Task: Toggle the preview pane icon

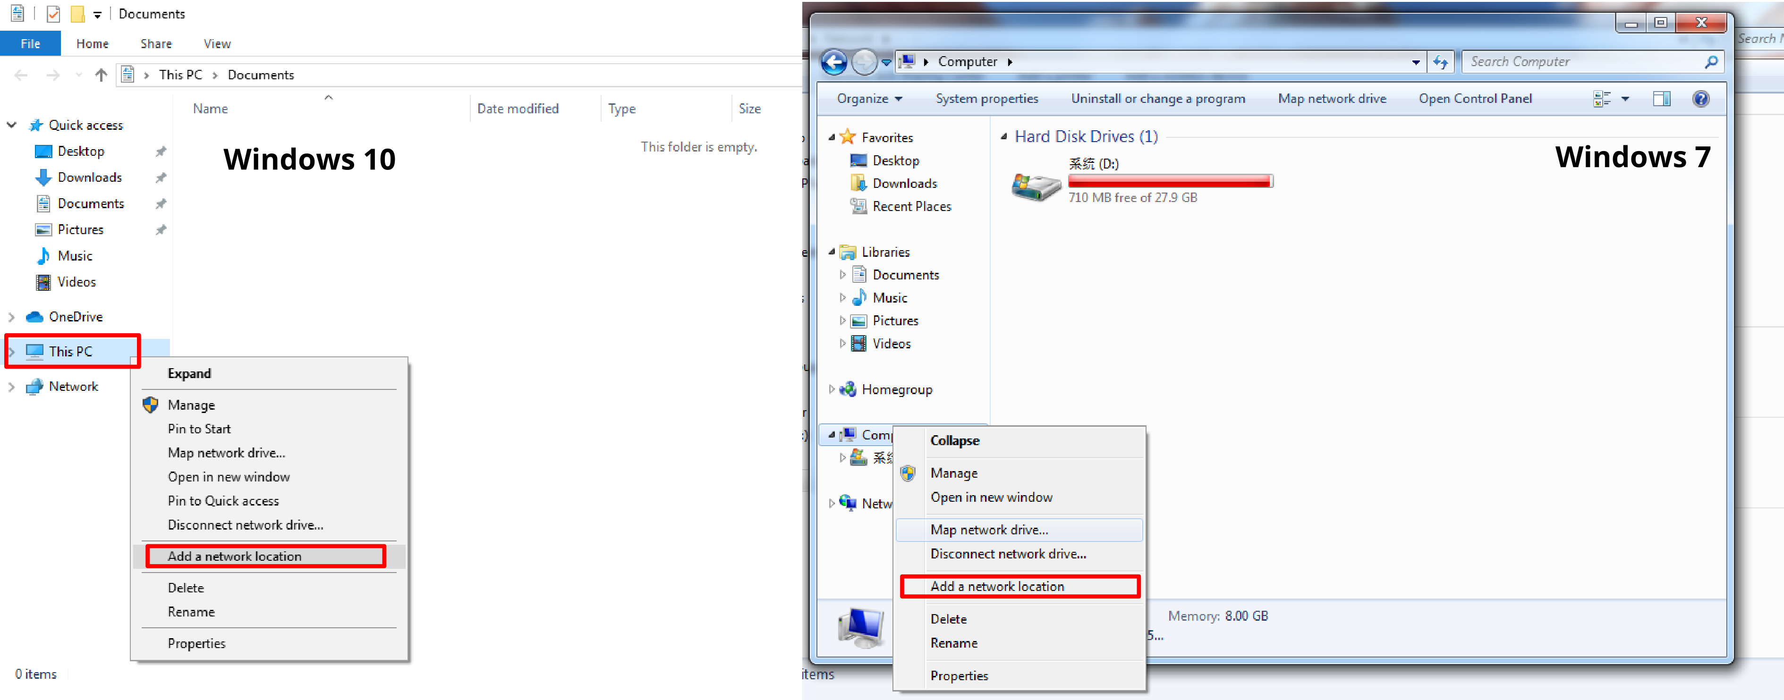Action: (1661, 99)
